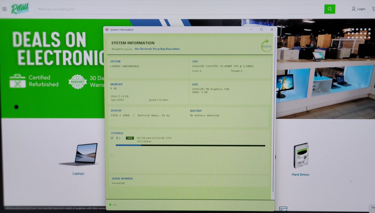Click the "Cores: 4" CPU text
The height and width of the screenshot is (213, 375).
[x=197, y=71]
